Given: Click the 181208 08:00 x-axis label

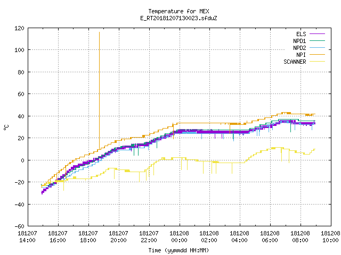Looking at the screenshot, I should click(x=300, y=237).
